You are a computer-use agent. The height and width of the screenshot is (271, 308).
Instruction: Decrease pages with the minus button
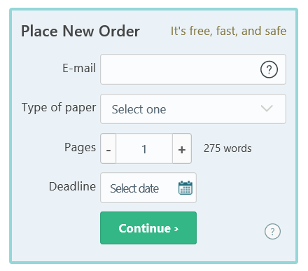108,148
